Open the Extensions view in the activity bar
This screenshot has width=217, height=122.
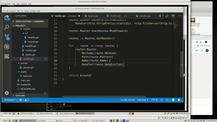coord(7,56)
